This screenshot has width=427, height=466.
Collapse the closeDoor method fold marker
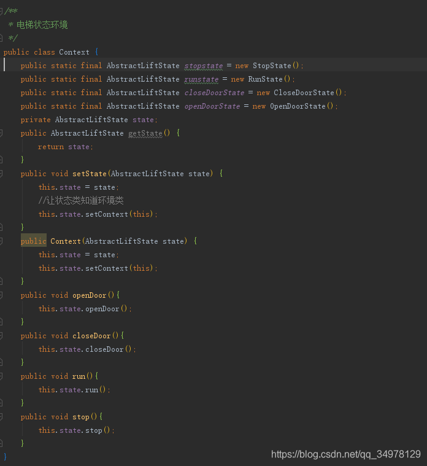click(1, 335)
